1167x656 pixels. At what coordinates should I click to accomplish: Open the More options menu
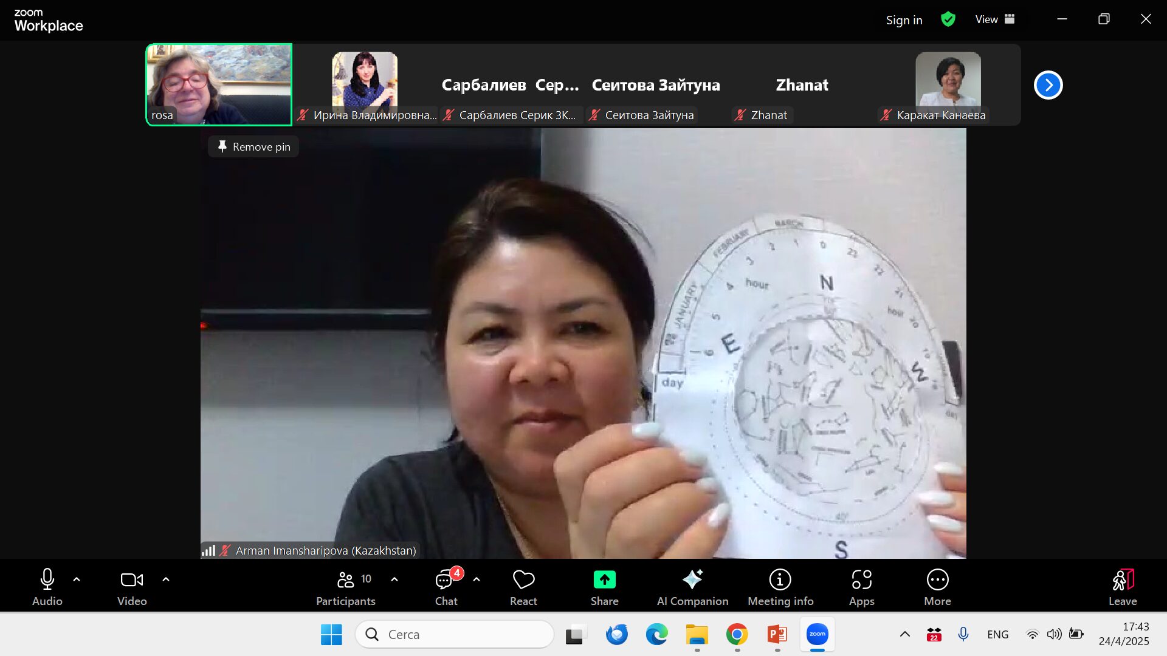point(937,587)
